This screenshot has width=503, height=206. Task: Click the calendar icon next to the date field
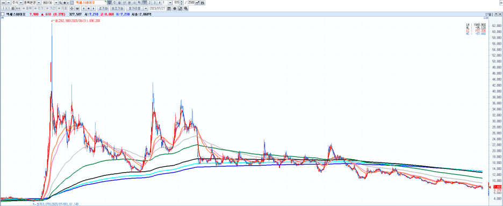coord(169,9)
